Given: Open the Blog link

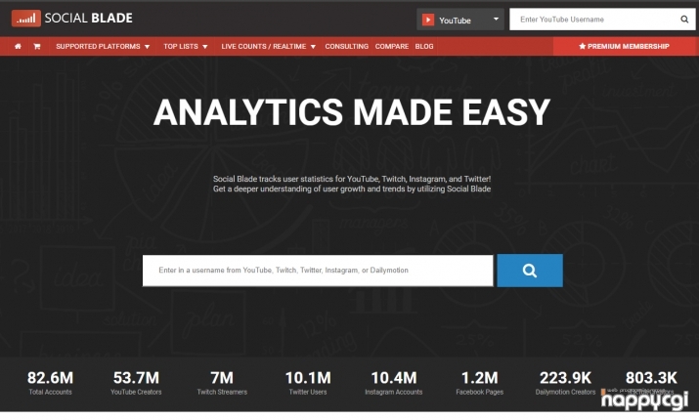Looking at the screenshot, I should 424,46.
